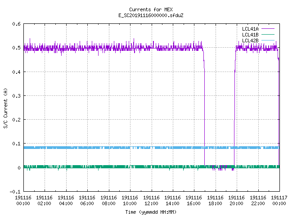Click the '0' y-axis tick value
The height and width of the screenshot is (216, 288).
[x=19, y=168]
